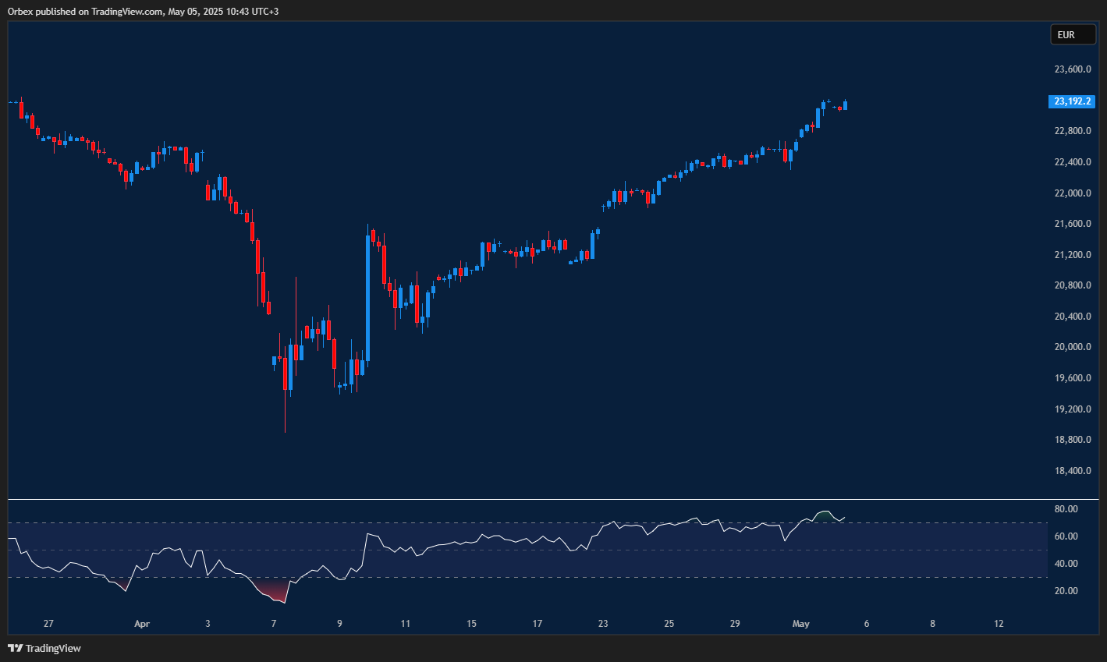Click the TradingView logo icon
This screenshot has width=1107, height=662.
[x=14, y=648]
